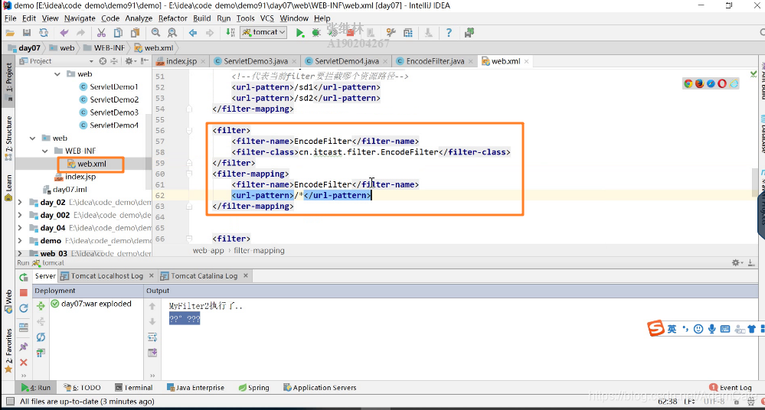Toggle Scroll to End icon in Output
The image size is (765, 410).
coord(152,353)
